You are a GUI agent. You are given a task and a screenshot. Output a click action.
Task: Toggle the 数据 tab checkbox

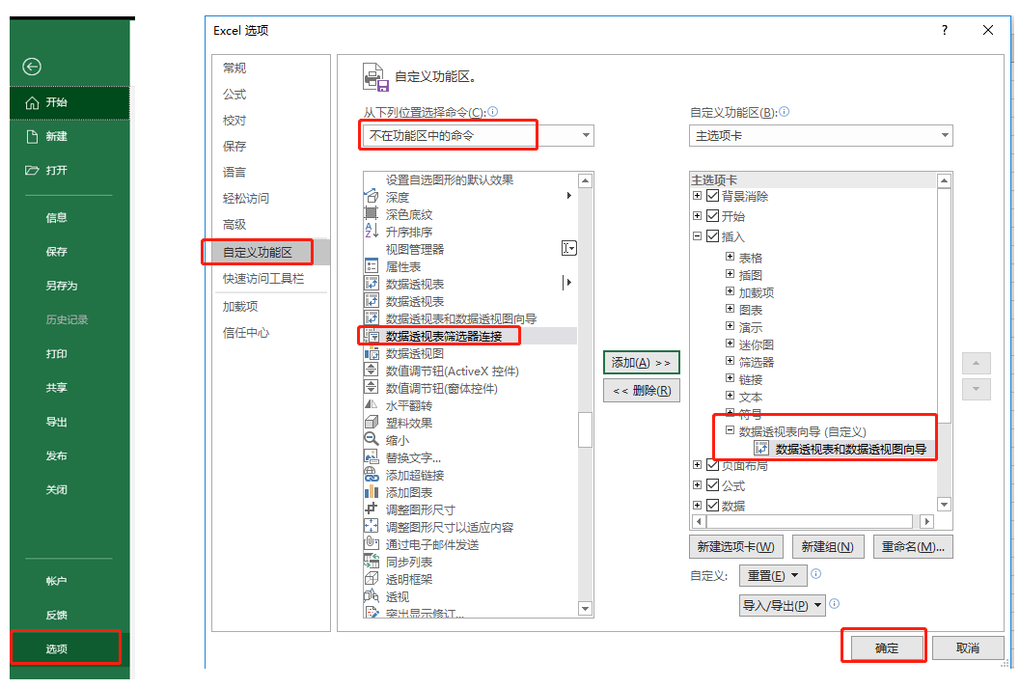[x=712, y=506]
